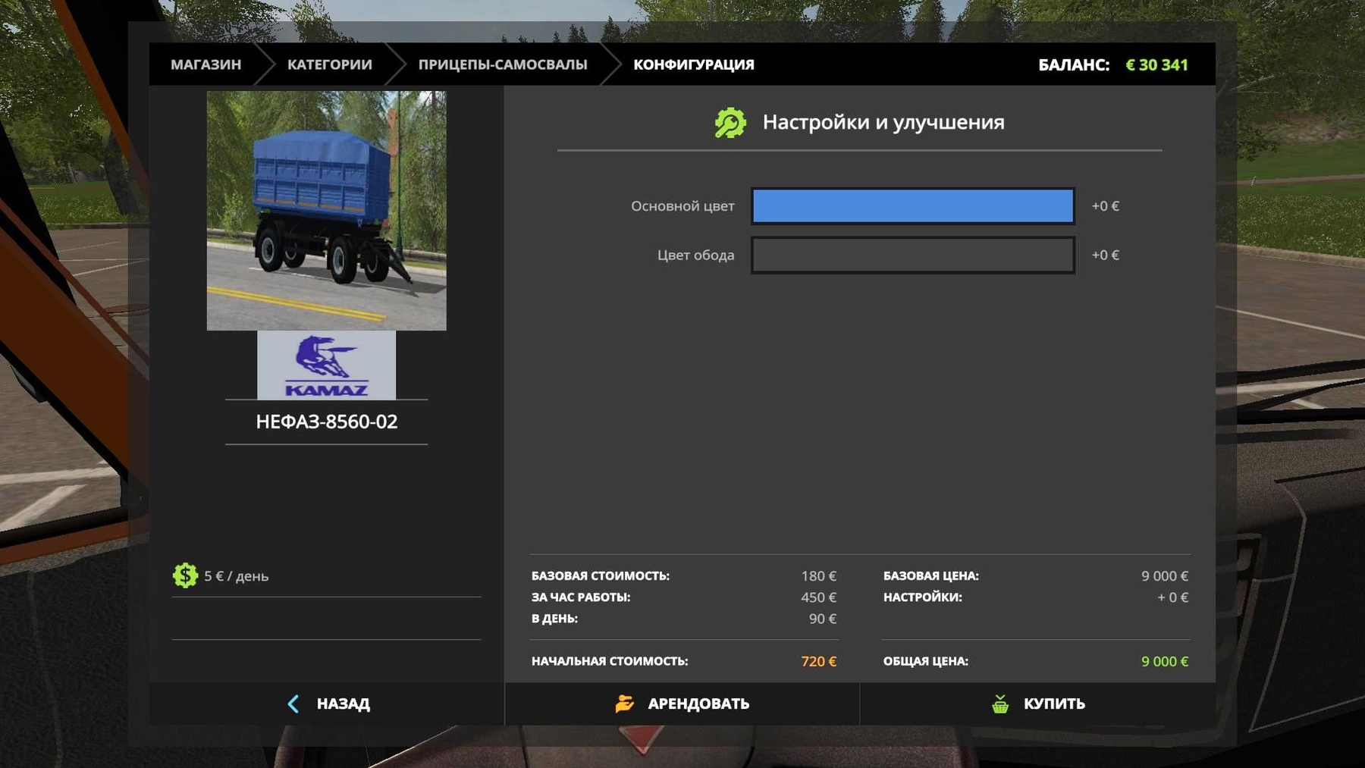Click the green shopping basket icon
1365x768 pixels.
tap(1000, 704)
